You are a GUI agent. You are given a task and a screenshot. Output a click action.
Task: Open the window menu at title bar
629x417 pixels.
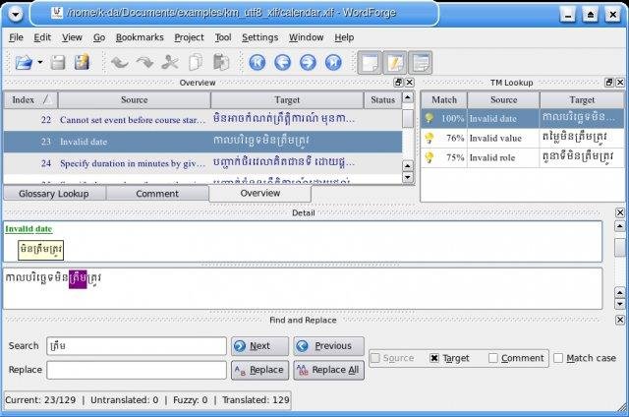click(x=16, y=15)
